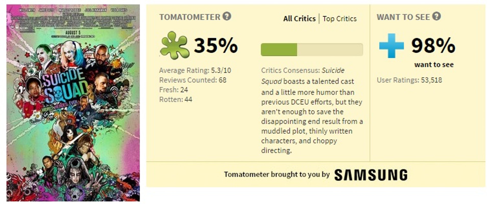Image resolution: width=490 pixels, height=204 pixels.
Task: Click the Tomatometer brought to you by text
Action: pyautogui.click(x=277, y=174)
